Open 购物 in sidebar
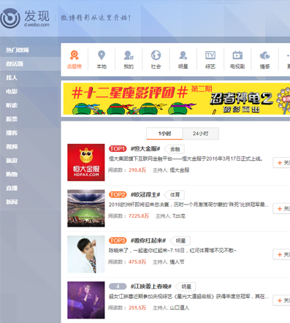Viewport: 290px width, 323px height. tap(12, 174)
